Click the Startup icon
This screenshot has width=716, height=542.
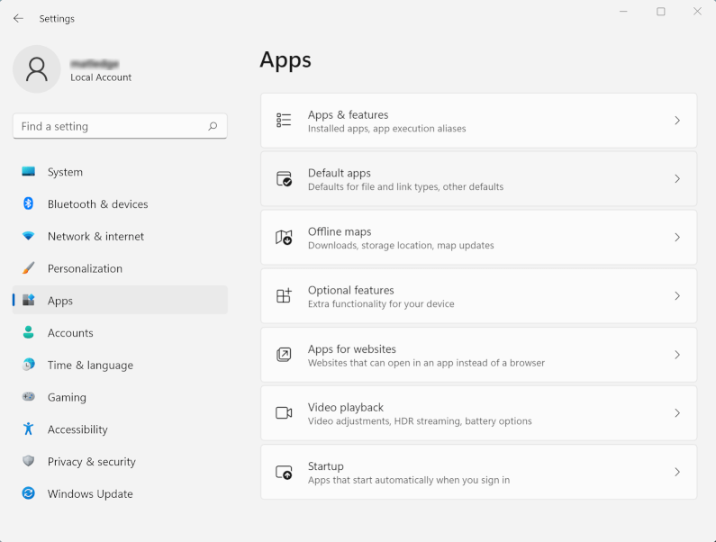pyautogui.click(x=284, y=472)
